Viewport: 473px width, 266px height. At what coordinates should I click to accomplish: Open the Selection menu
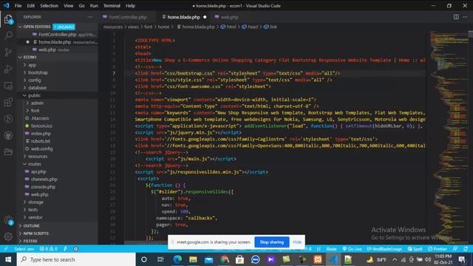(x=50, y=6)
